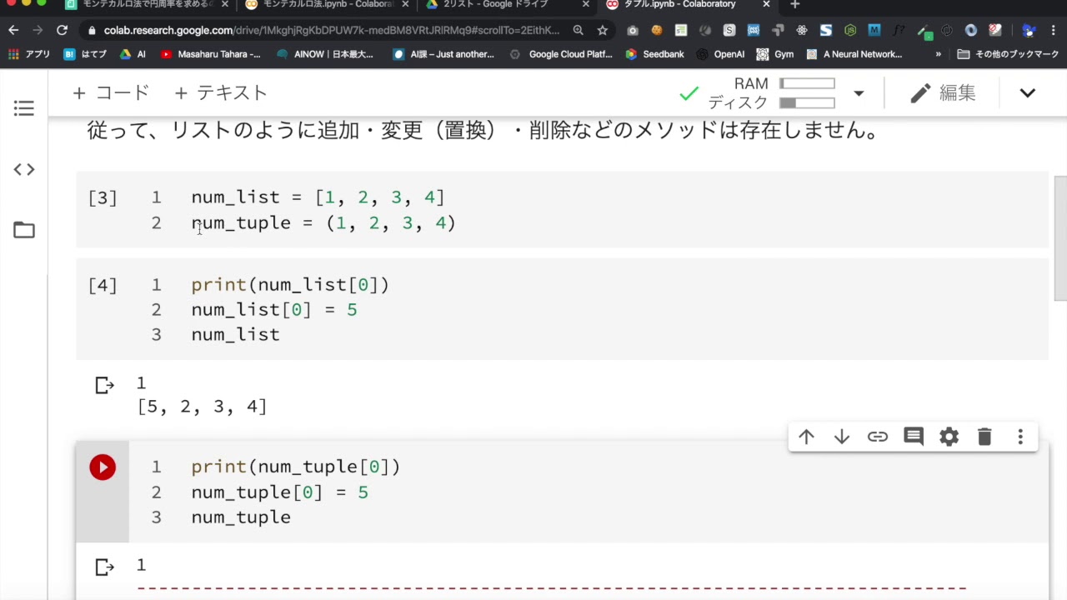Move the cell down with arrow icon

click(x=842, y=437)
